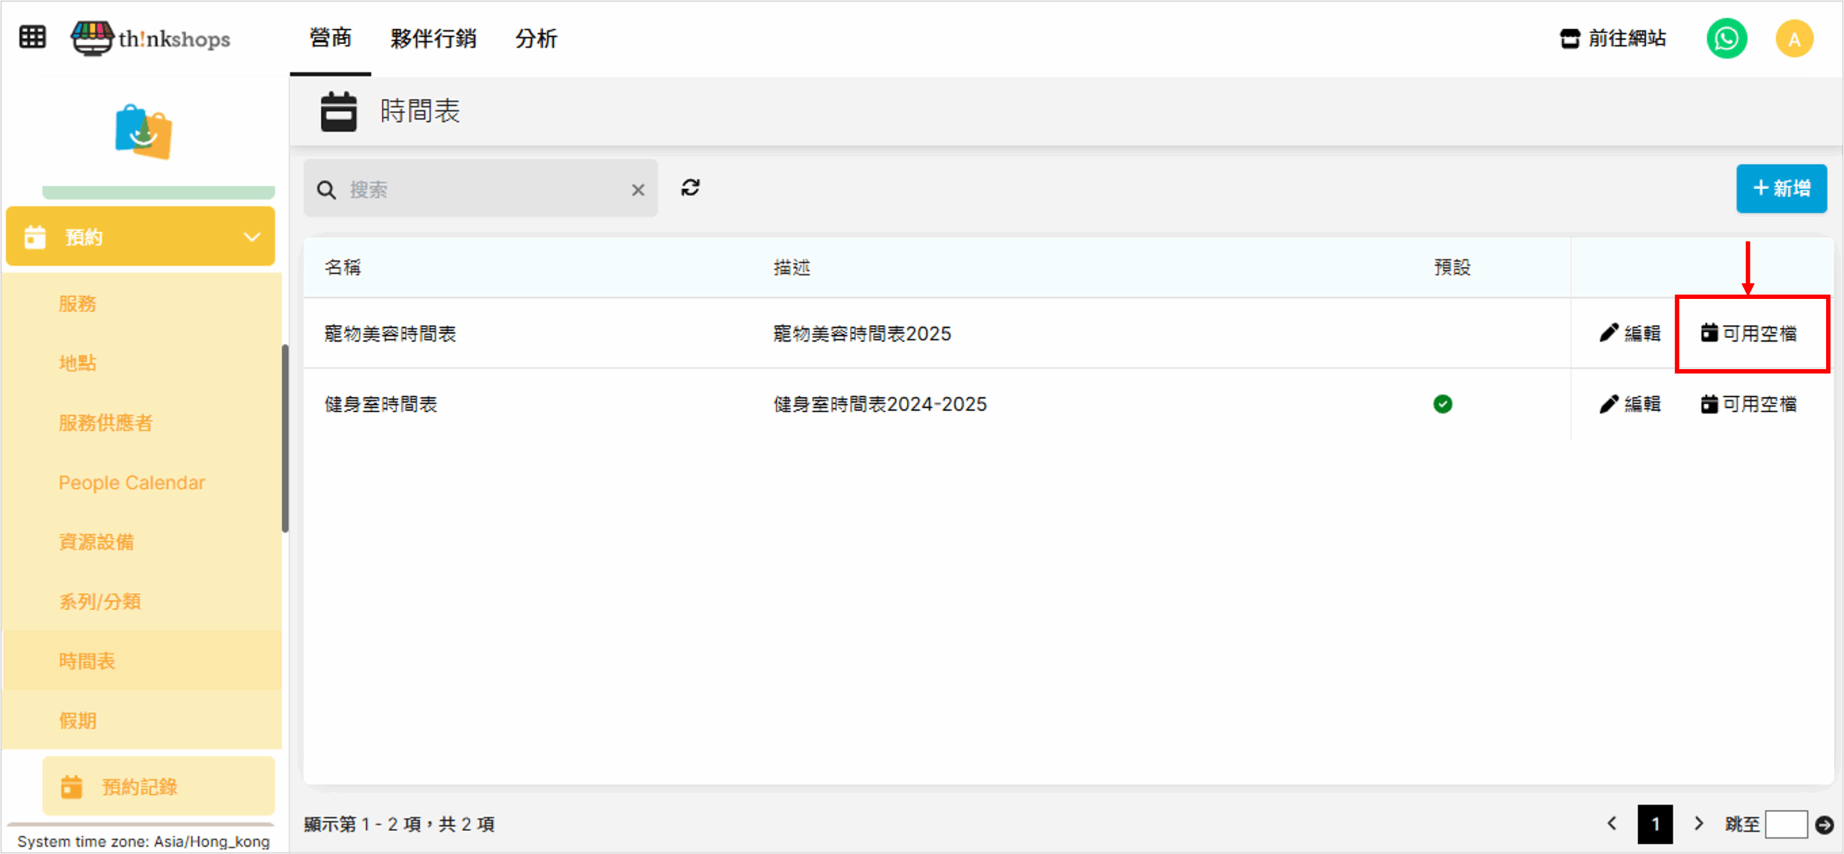
Task: Click the 新增 button
Action: 1781,189
